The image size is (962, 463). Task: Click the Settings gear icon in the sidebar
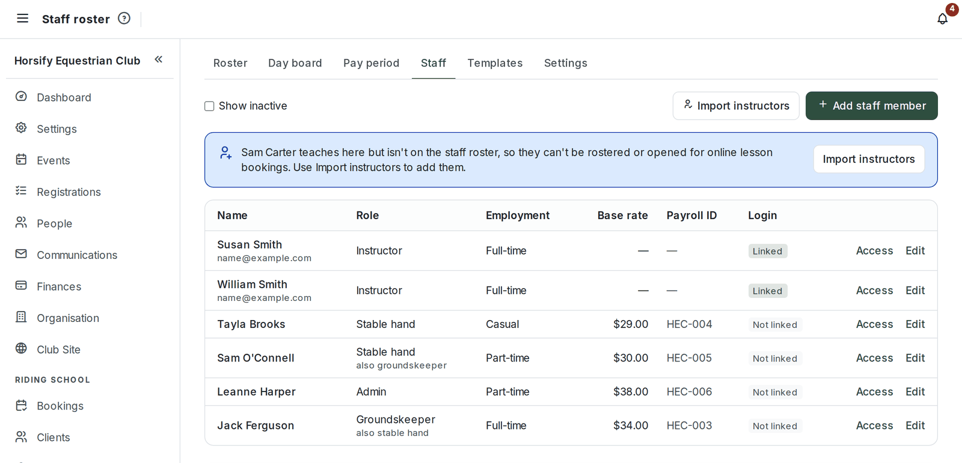(21, 128)
